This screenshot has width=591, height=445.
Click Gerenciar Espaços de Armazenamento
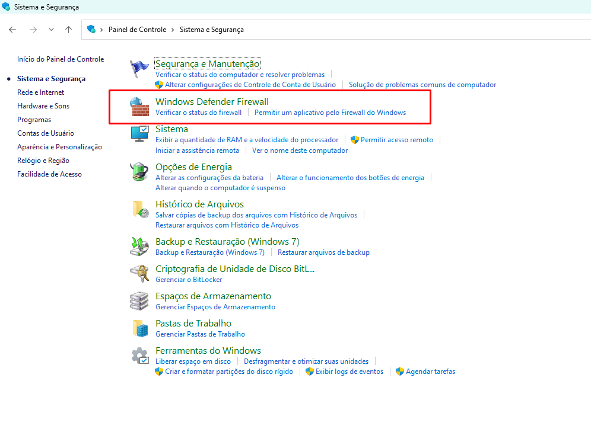[215, 307]
